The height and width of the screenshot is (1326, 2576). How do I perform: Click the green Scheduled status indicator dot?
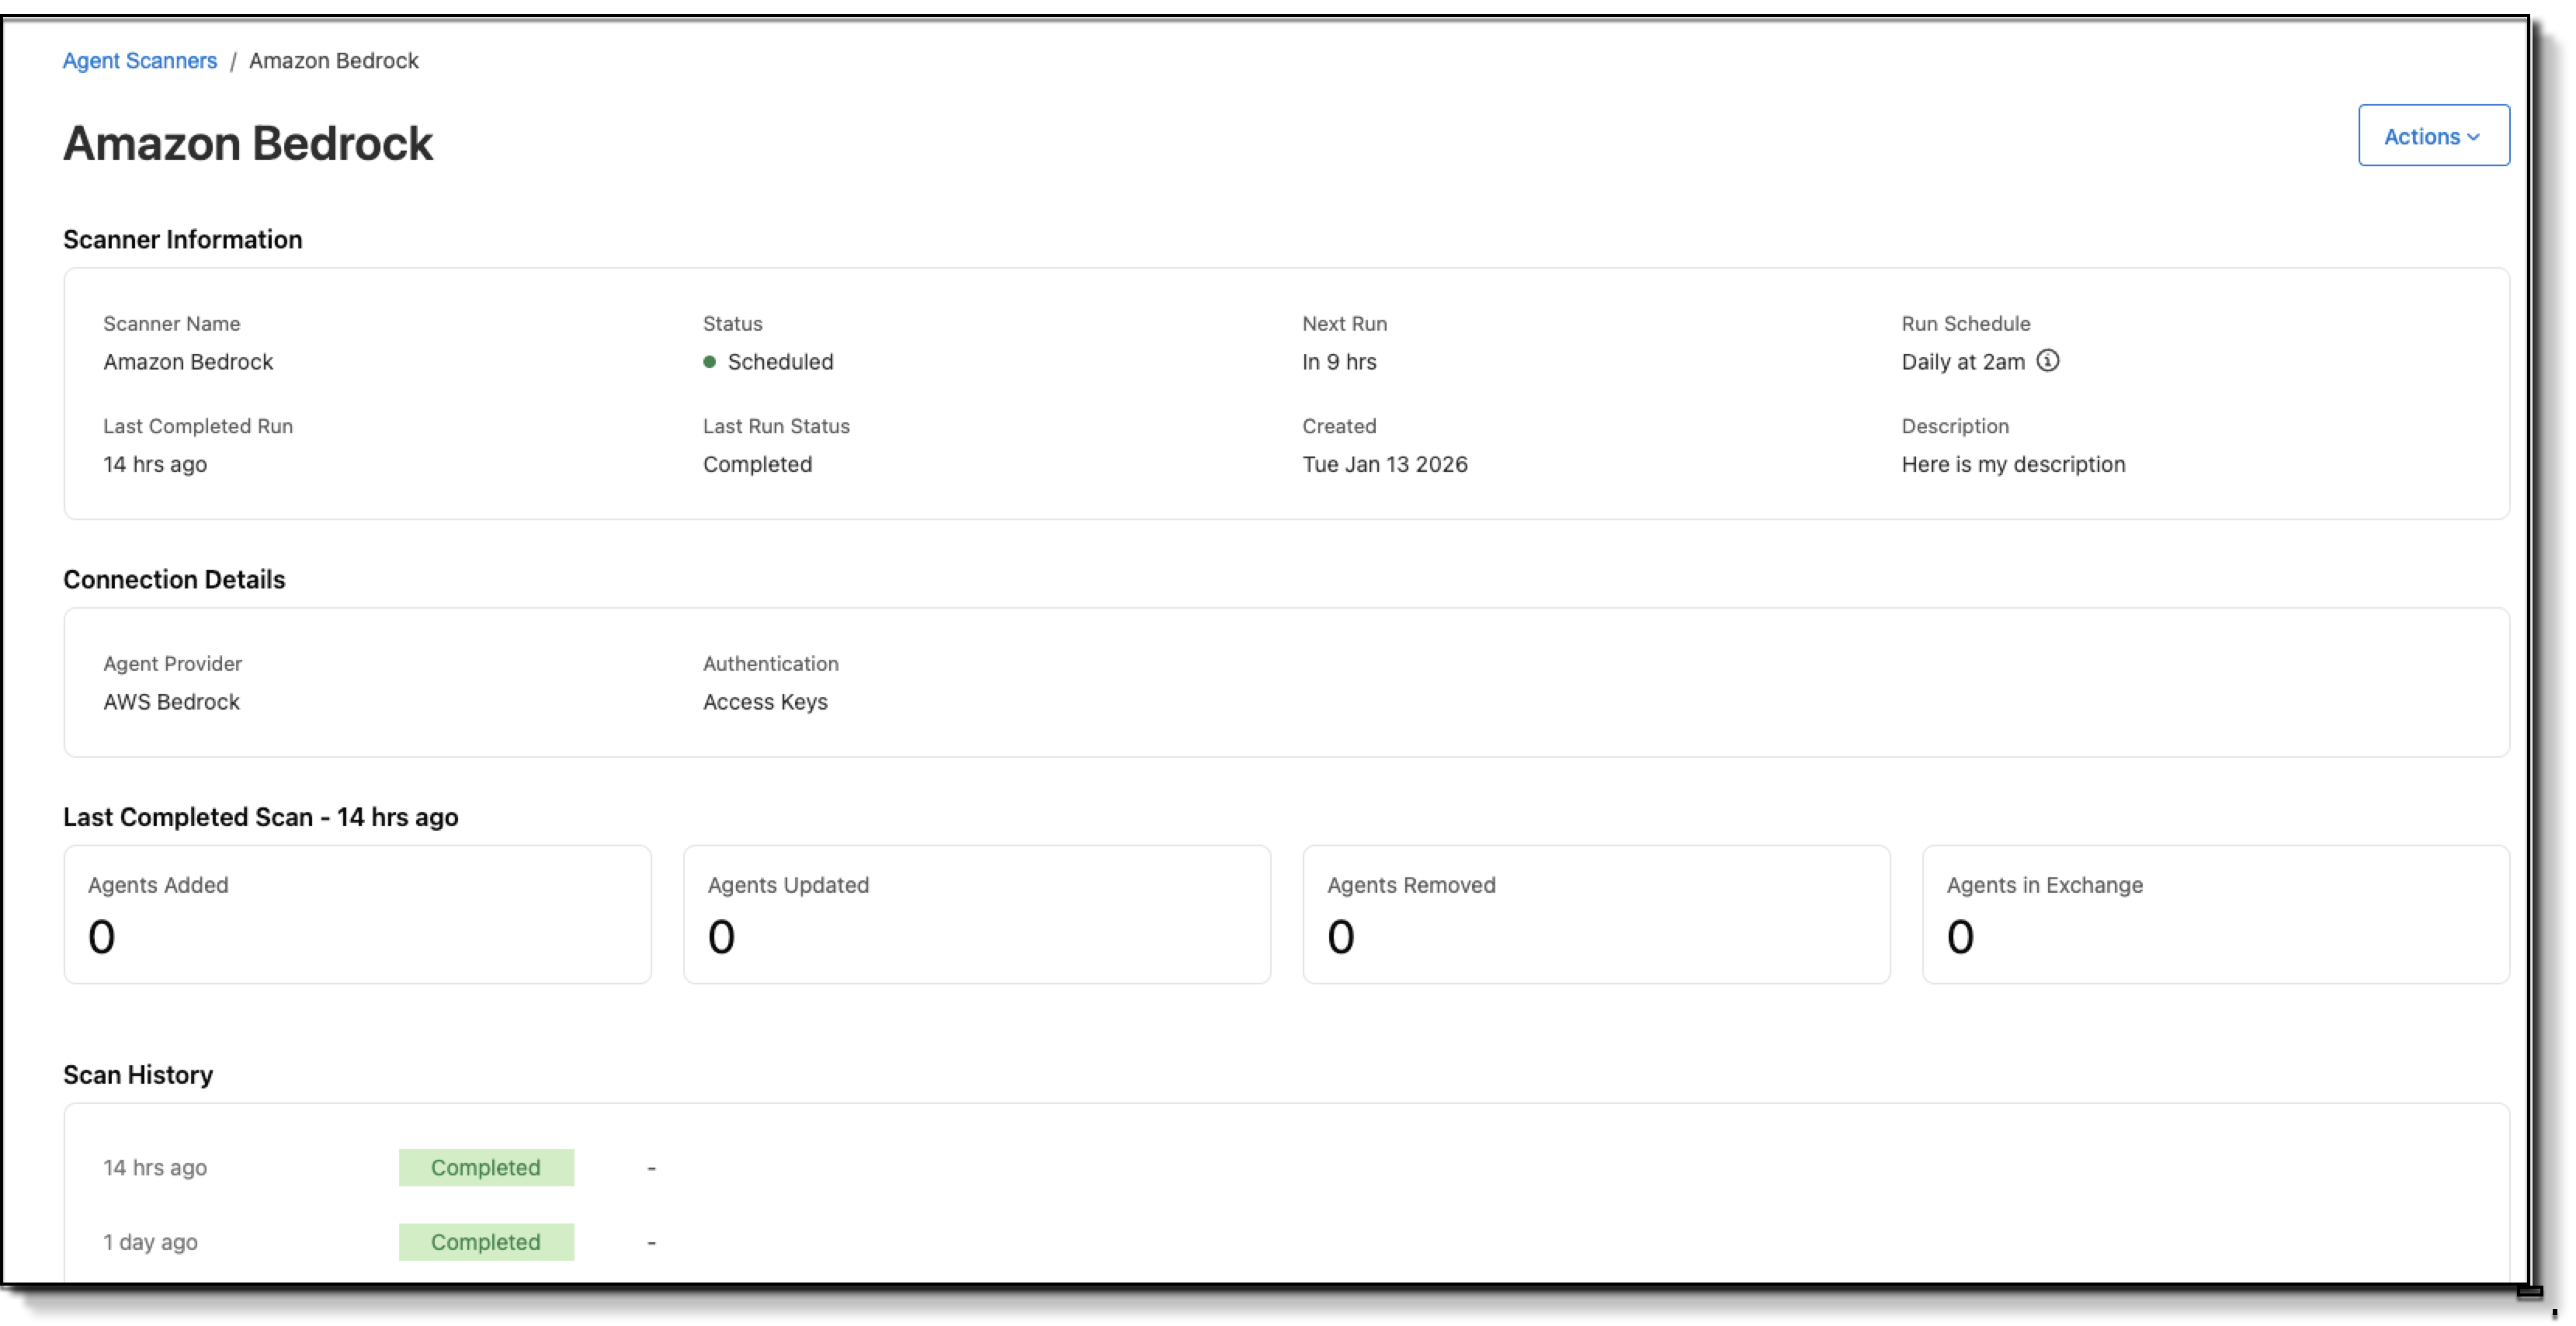click(710, 362)
